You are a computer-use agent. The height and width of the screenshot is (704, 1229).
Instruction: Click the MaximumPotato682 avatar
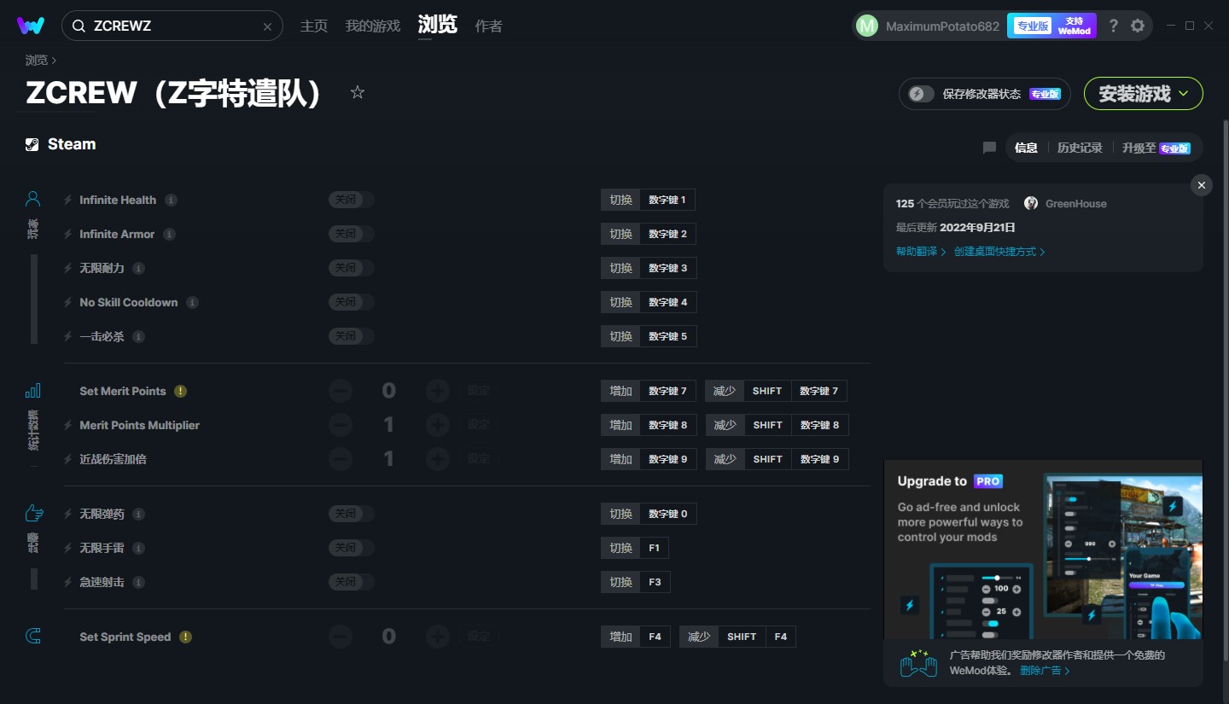tap(867, 26)
